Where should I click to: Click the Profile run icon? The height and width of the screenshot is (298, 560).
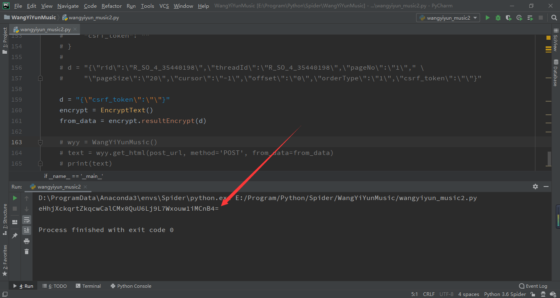coord(519,18)
